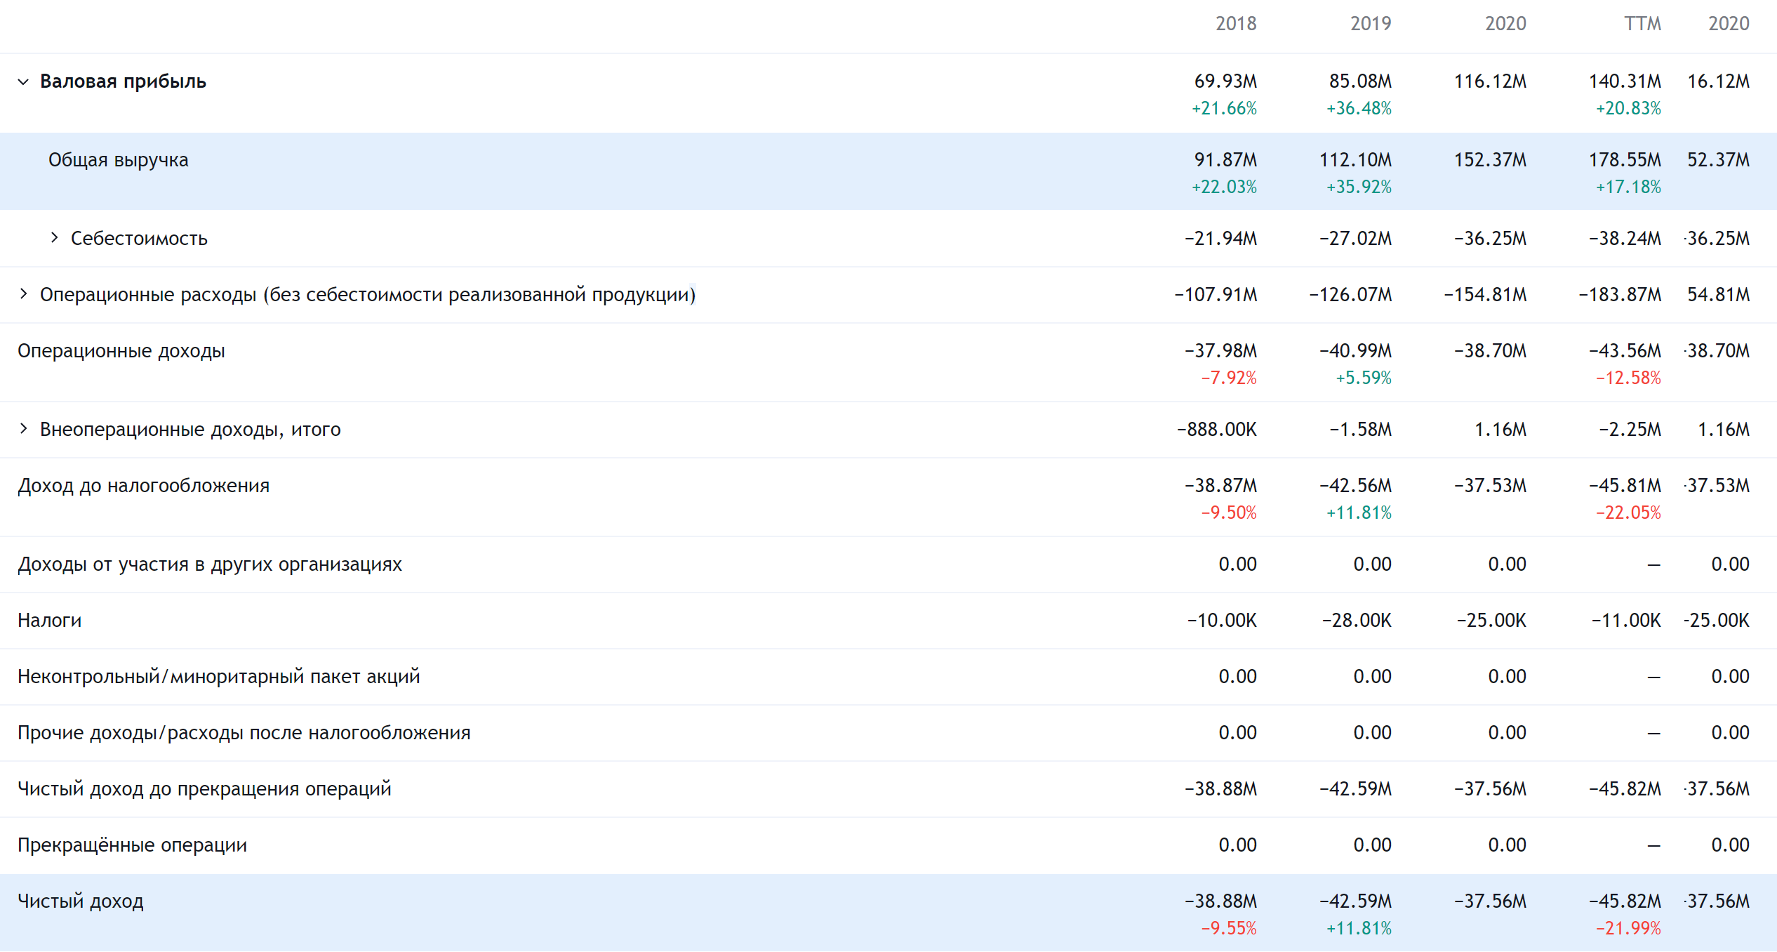Click the −888.00K non-operating value
The image size is (1777, 952).
1217,430
